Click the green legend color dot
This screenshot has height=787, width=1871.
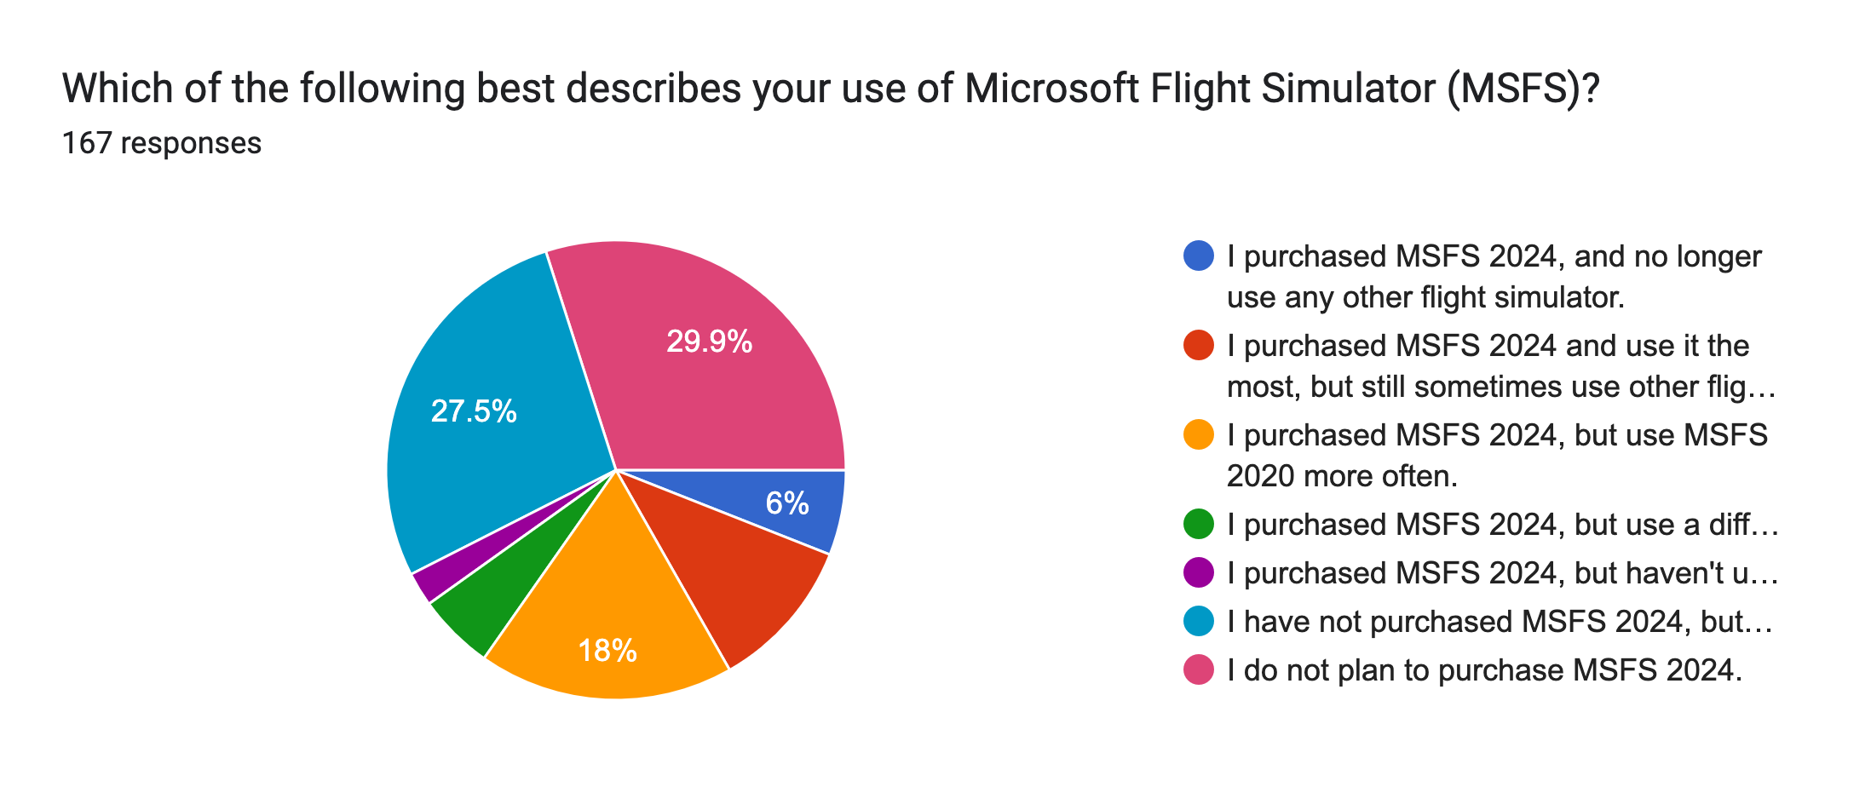pyautogui.click(x=1198, y=525)
